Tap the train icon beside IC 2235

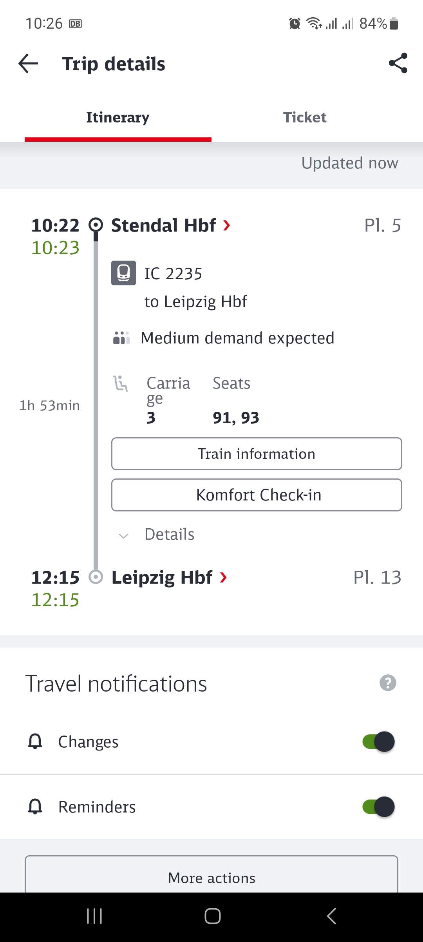[123, 273]
